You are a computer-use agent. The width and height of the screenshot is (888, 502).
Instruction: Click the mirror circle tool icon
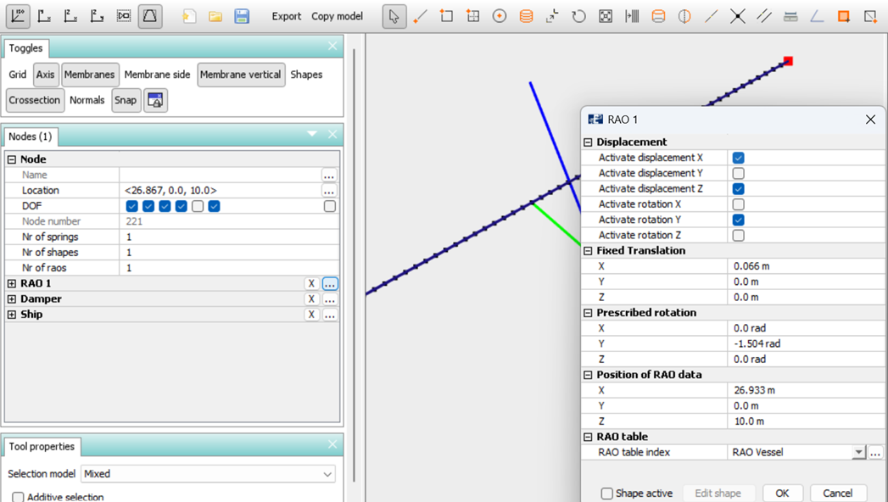pyautogui.click(x=684, y=16)
